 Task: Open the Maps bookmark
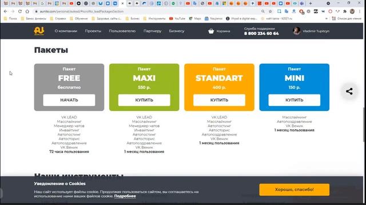[x=195, y=19]
